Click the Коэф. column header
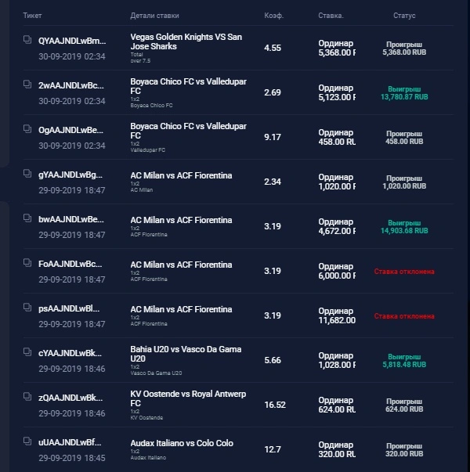The image size is (470, 472). (274, 16)
